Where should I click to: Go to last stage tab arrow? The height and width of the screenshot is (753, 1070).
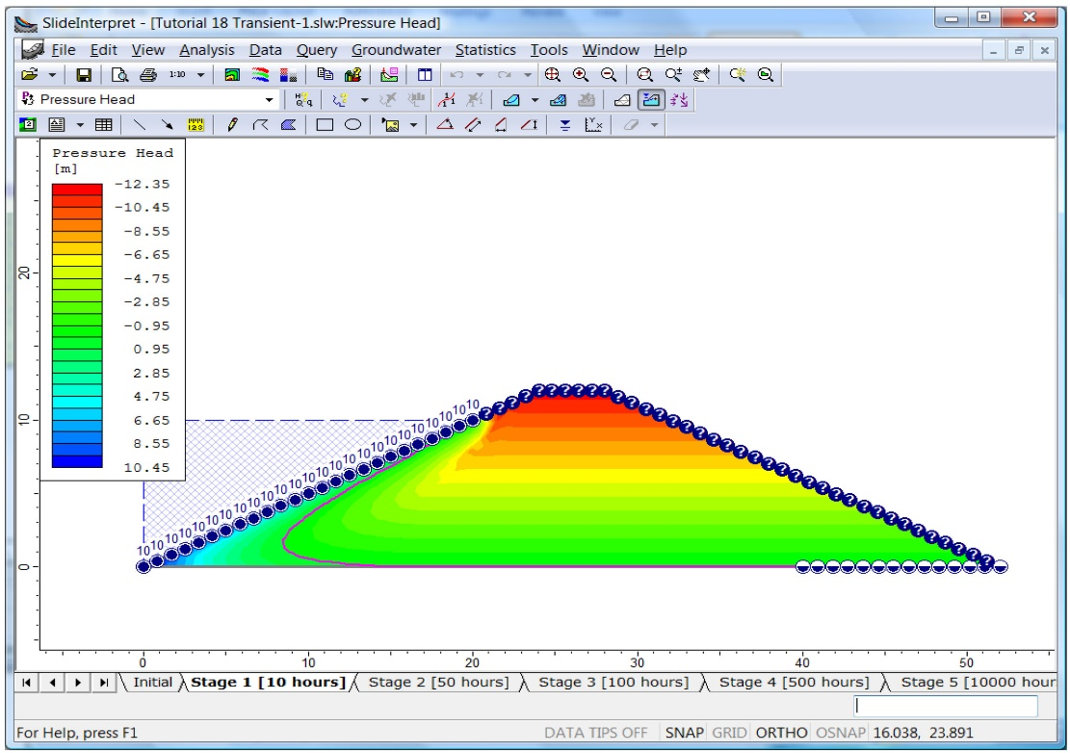(104, 682)
